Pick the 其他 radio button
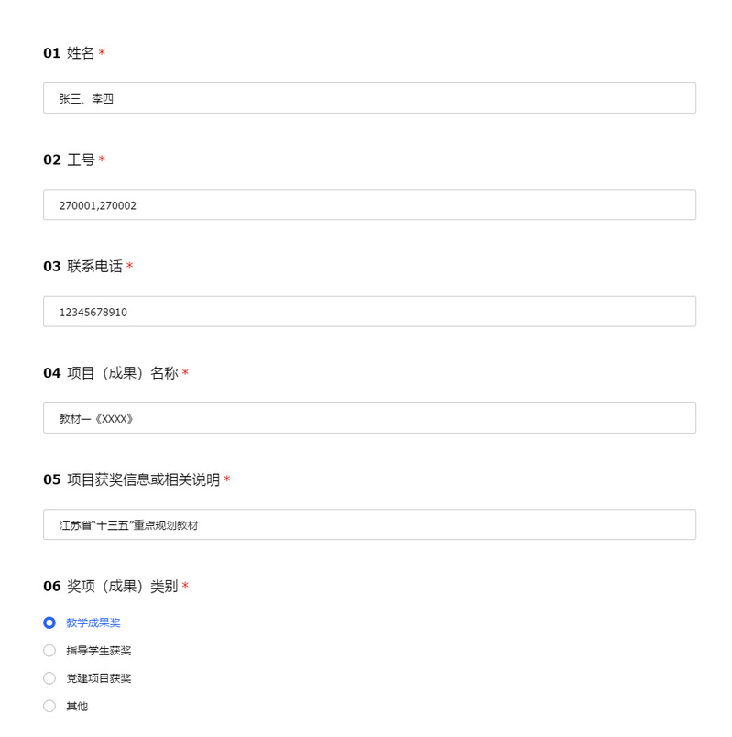The width and height of the screenshot is (732, 737). (49, 706)
